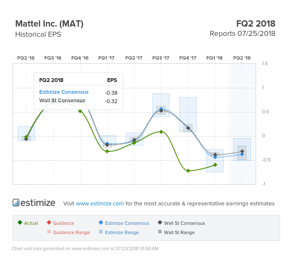Screen dimensions: 289x262
Task: Click the FQ1 '17 green Actual data point
Action: 107,151
